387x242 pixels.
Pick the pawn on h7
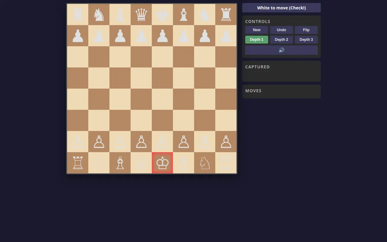[x=226, y=36]
